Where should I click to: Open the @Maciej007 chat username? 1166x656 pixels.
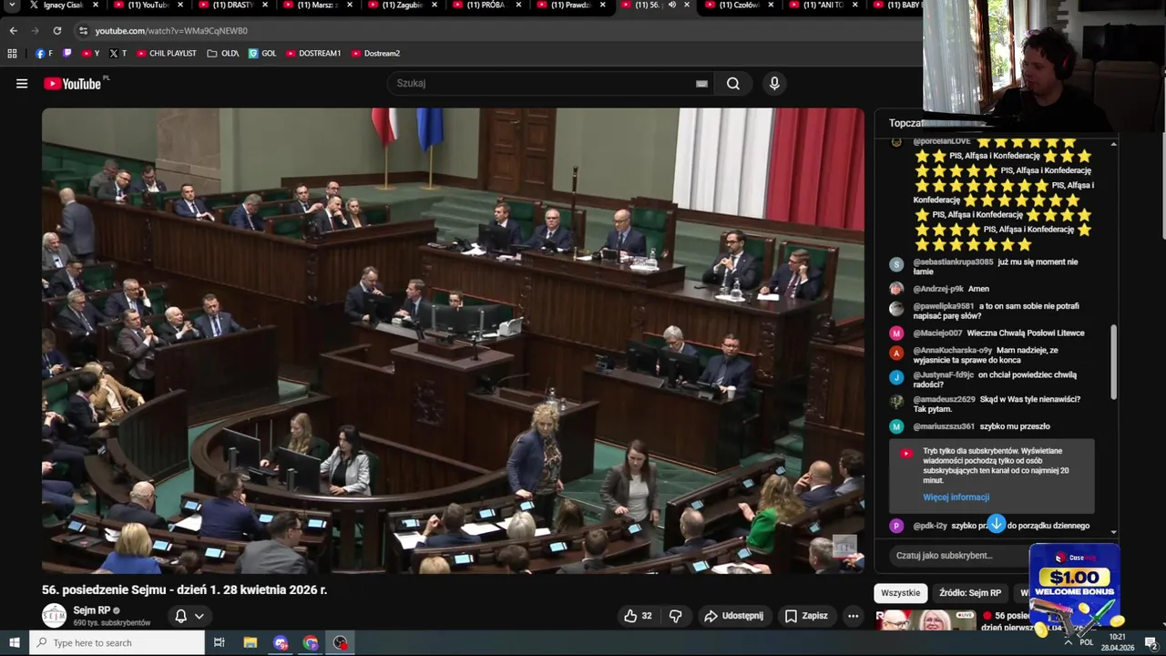(937, 333)
